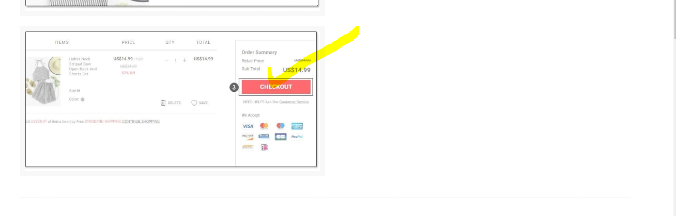
Task: Select the Discover payment icon
Action: [248, 137]
